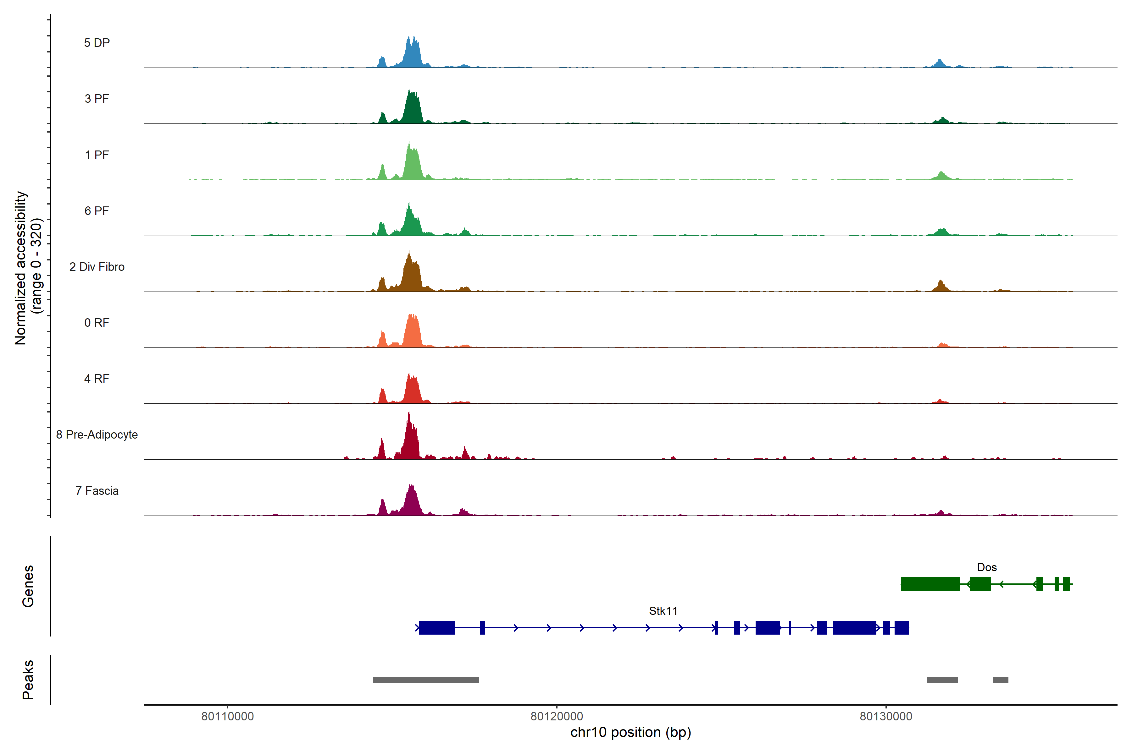Click the 80130000 axis tick label
The width and height of the screenshot is (1132, 754).
(885, 716)
